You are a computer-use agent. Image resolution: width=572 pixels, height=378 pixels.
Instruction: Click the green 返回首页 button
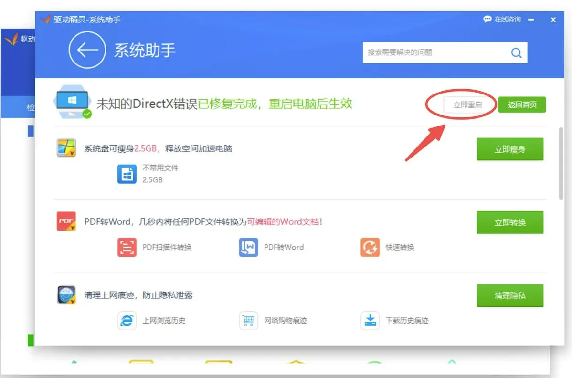point(522,105)
